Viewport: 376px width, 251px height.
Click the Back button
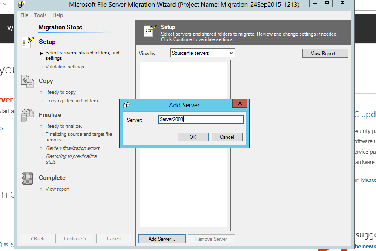click(x=37, y=239)
